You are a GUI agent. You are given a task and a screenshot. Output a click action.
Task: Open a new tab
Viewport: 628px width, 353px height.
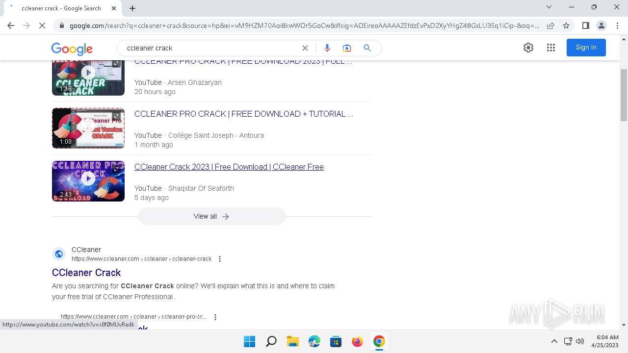click(132, 8)
